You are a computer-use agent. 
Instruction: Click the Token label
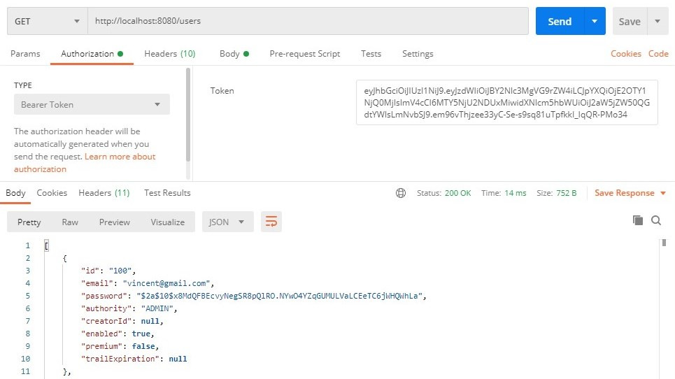[222, 91]
